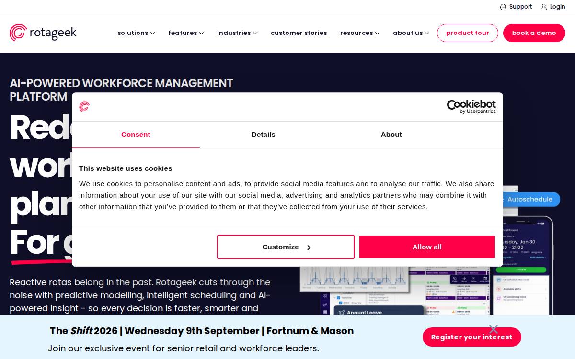Click the Login user icon
Image resolution: width=575 pixels, height=359 pixels.
coord(544,7)
